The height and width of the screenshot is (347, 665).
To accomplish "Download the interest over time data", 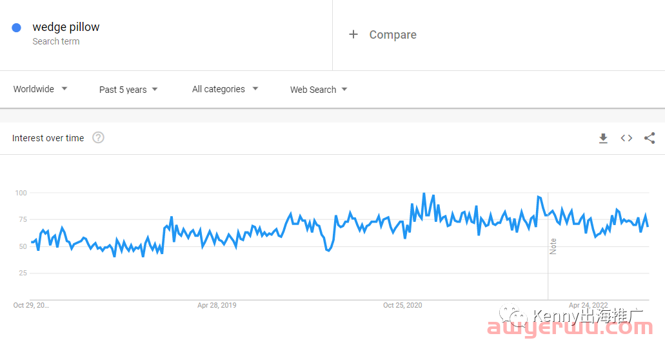I will point(603,138).
